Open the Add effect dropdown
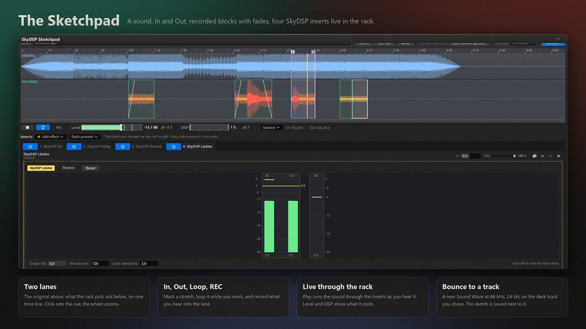This screenshot has width=586, height=329. click(x=51, y=137)
